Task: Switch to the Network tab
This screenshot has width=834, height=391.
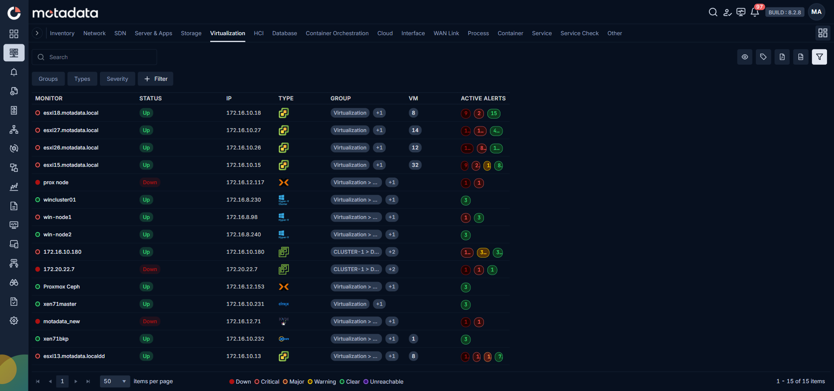Action: tap(94, 33)
